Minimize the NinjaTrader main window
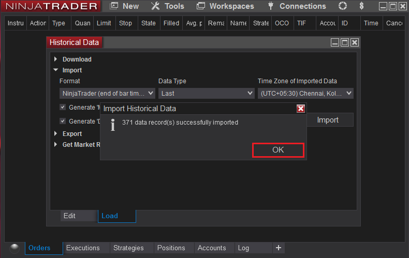 (x=383, y=6)
